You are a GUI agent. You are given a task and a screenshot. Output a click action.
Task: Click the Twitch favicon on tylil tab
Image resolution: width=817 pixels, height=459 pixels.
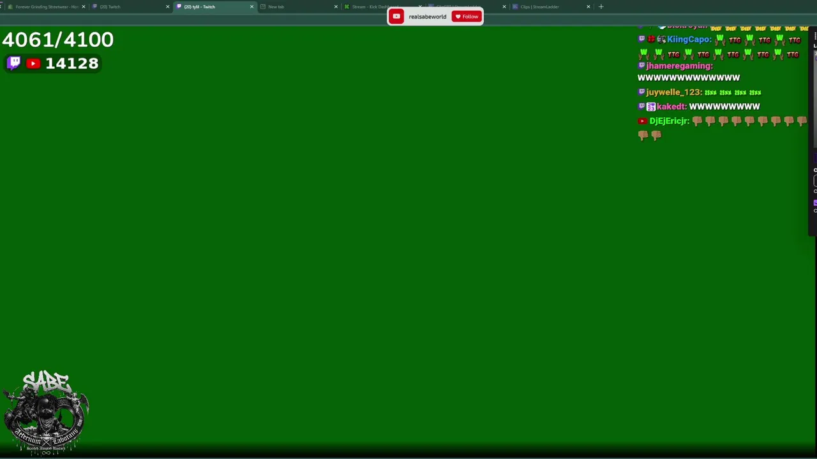(179, 6)
